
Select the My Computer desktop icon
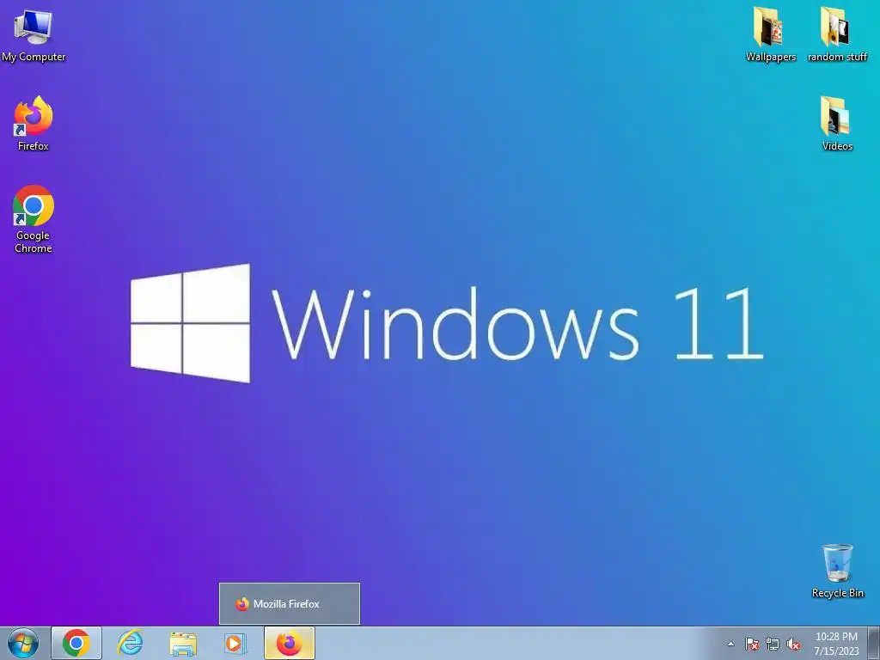pyautogui.click(x=34, y=34)
